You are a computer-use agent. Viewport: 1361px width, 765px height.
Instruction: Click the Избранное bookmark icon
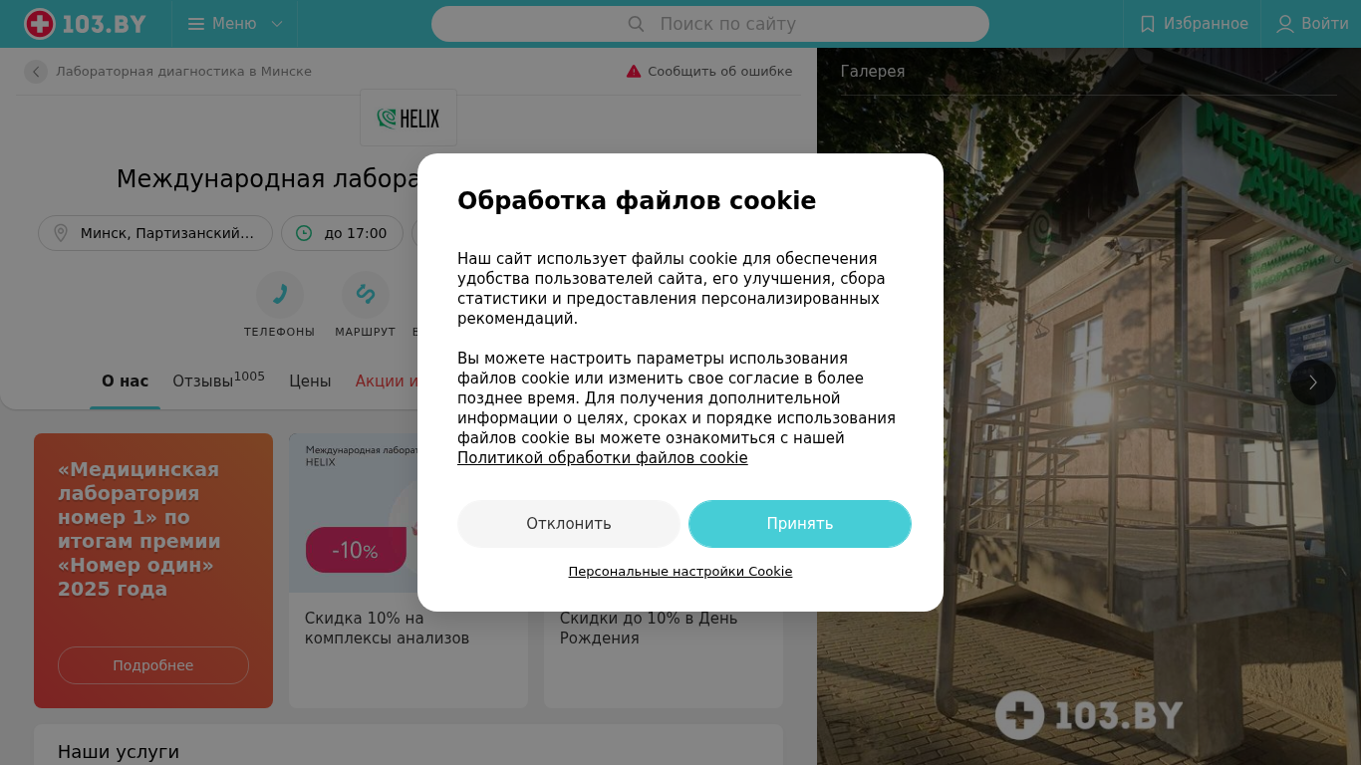(1148, 24)
